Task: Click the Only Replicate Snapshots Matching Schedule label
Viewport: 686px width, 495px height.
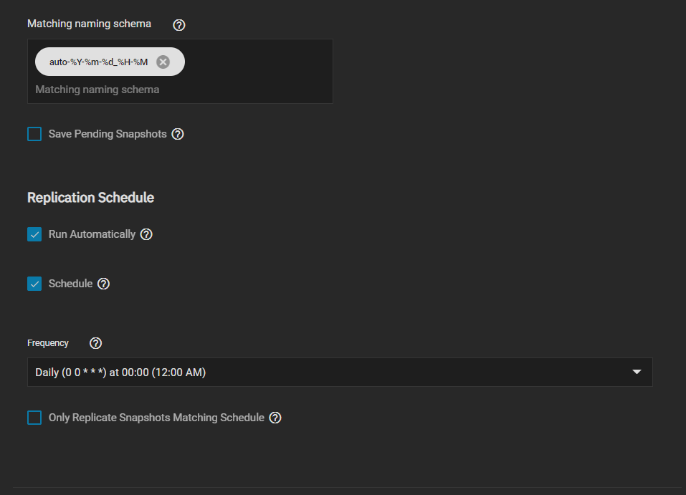Action: pos(156,418)
